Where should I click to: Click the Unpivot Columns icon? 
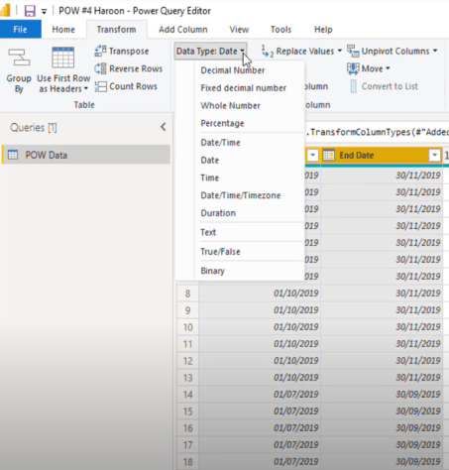353,52
